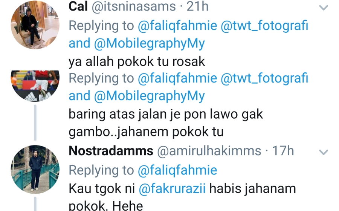The width and height of the screenshot is (339, 211).
Task: Open Nostradamms' profile picture
Action: [35, 169]
